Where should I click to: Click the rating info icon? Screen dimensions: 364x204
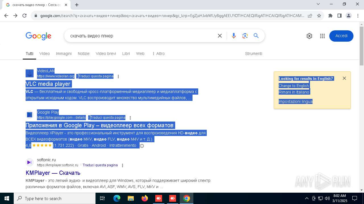(x=142, y=146)
